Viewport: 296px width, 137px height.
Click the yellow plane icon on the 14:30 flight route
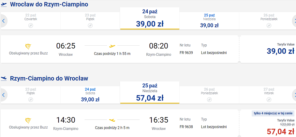pyautogui.click(x=112, y=120)
